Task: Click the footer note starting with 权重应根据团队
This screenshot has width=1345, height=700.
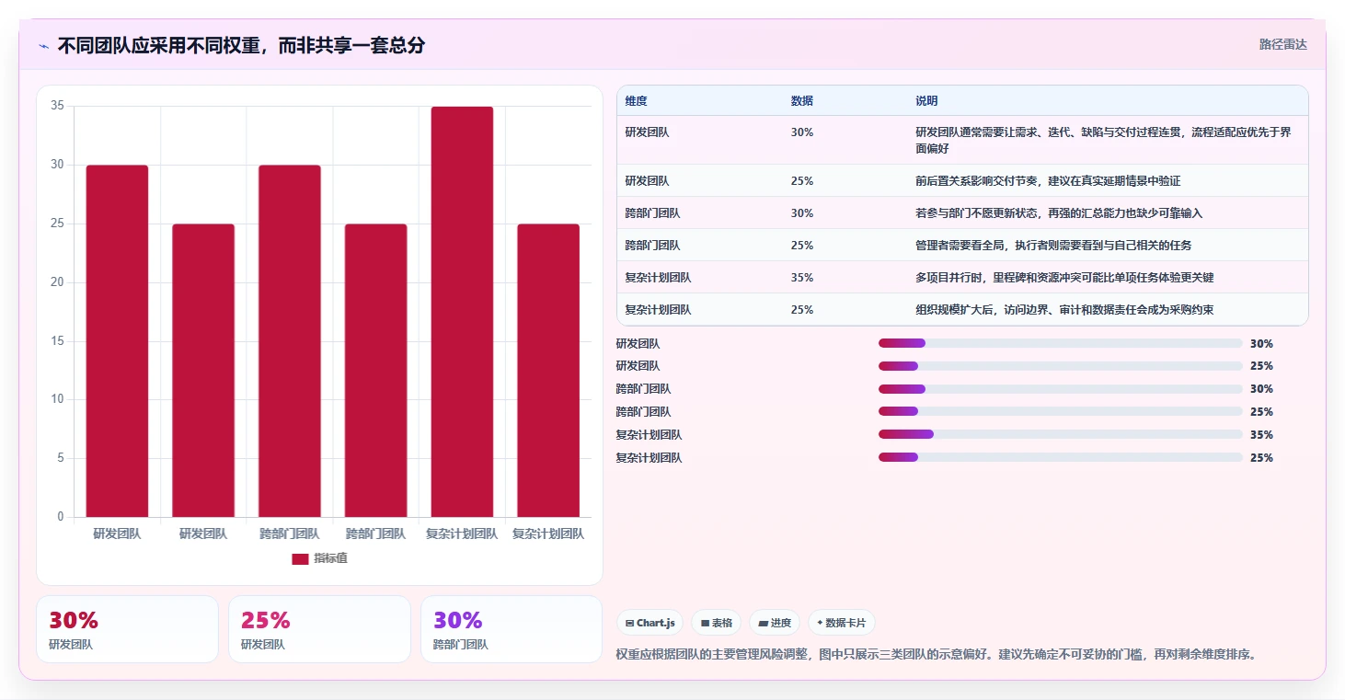Action: point(936,655)
